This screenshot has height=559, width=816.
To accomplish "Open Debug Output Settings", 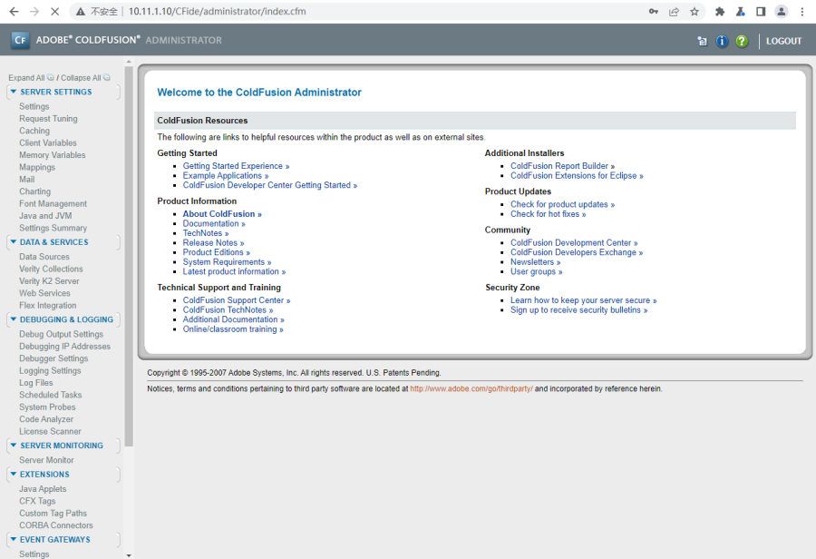I will (61, 334).
